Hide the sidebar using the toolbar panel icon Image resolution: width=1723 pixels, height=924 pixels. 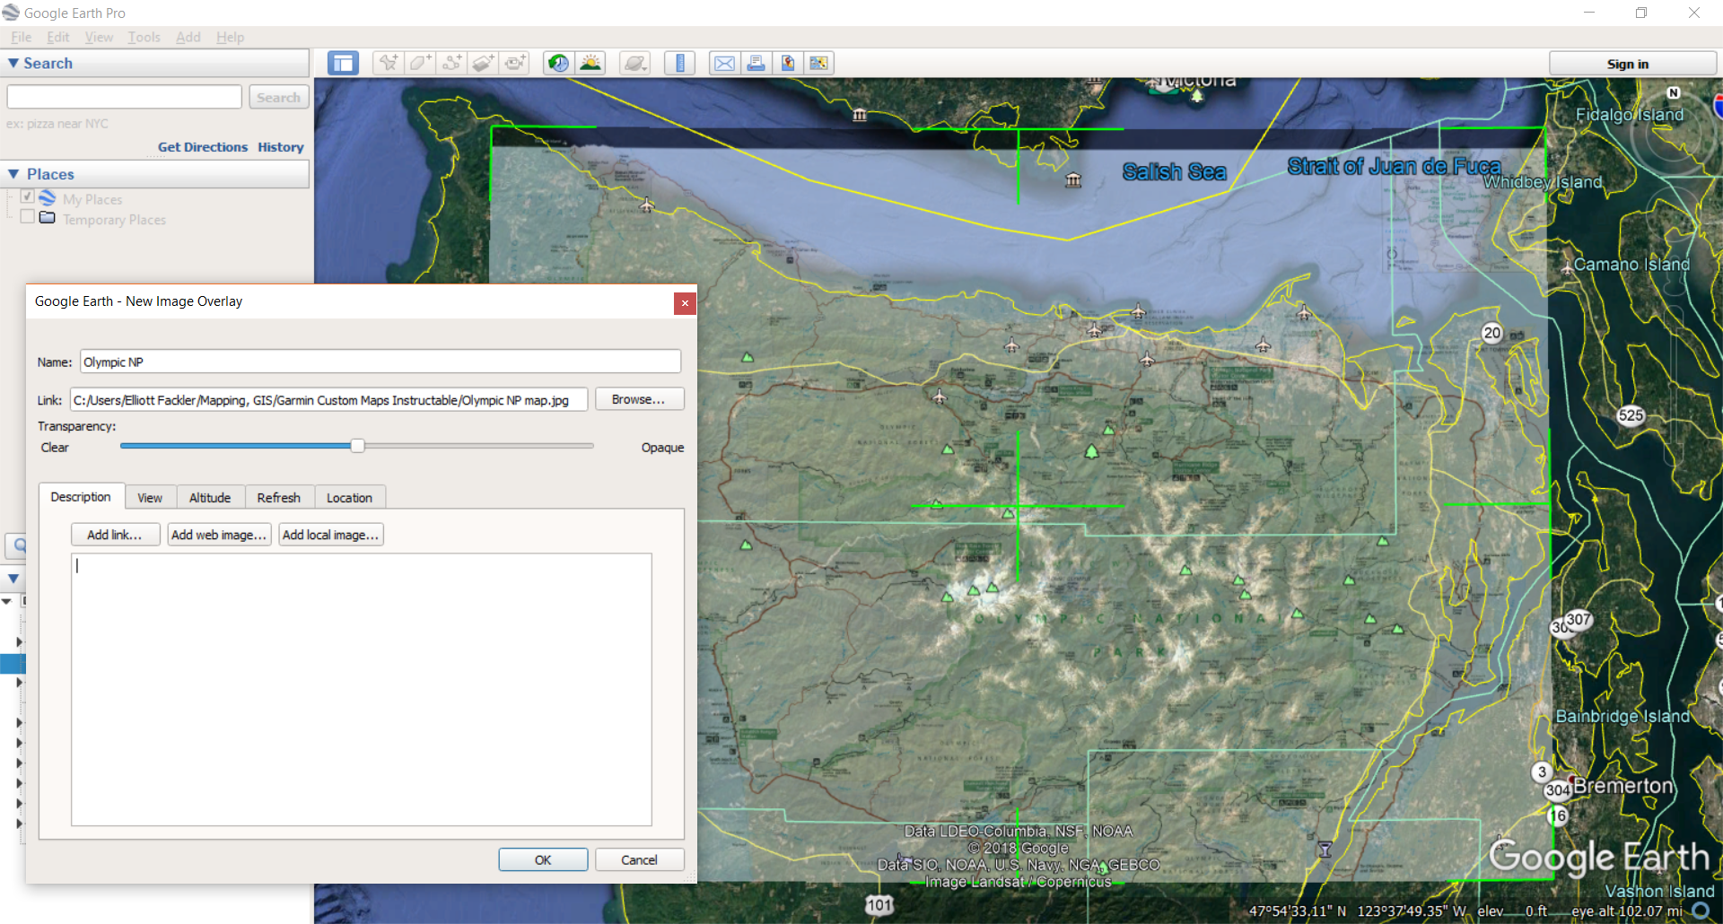pyautogui.click(x=343, y=63)
